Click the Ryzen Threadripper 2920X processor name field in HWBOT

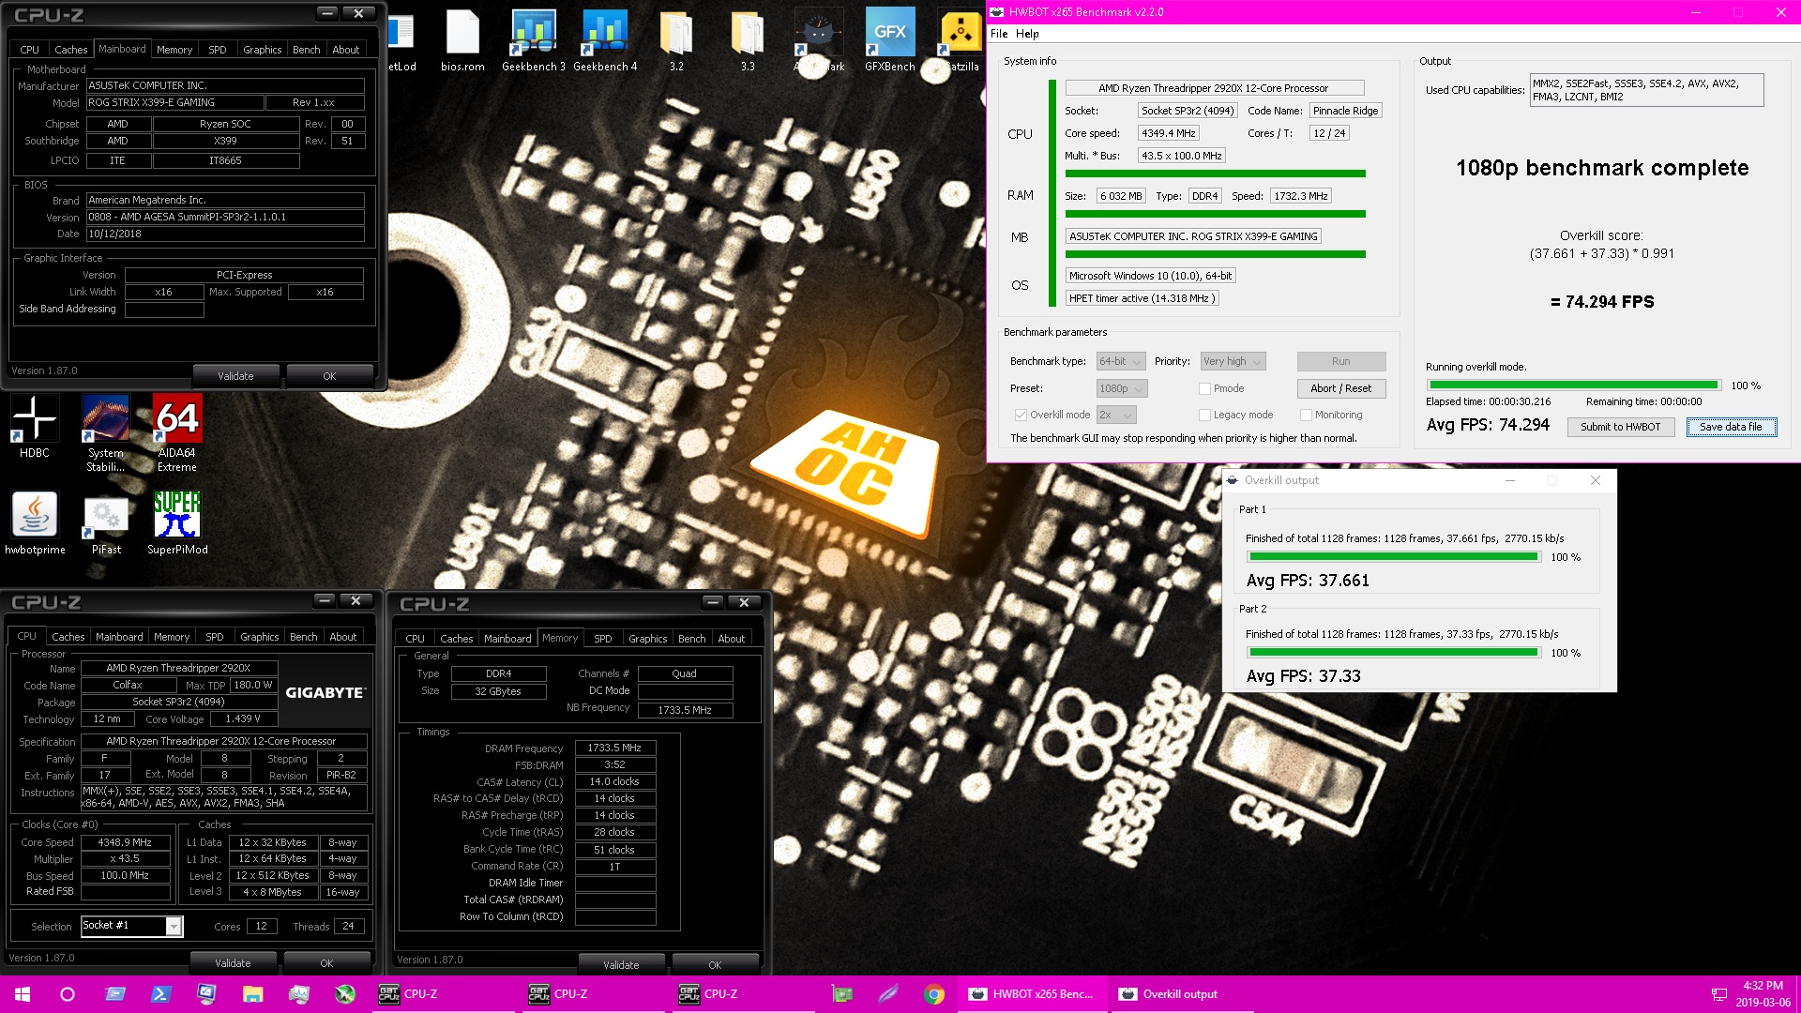click(x=1214, y=88)
